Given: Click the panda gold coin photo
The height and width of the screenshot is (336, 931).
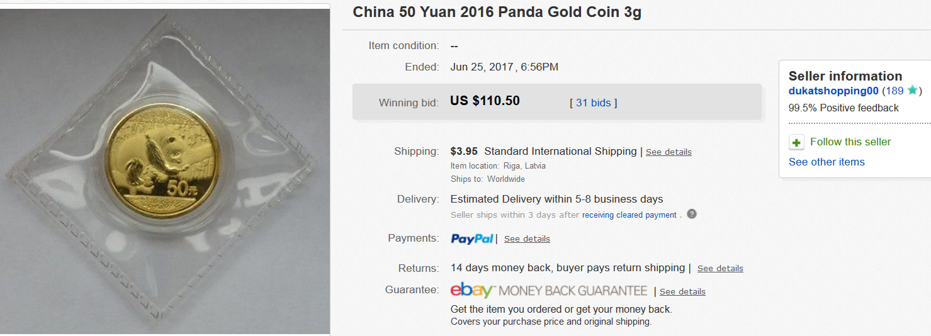Looking at the screenshot, I should (x=165, y=170).
